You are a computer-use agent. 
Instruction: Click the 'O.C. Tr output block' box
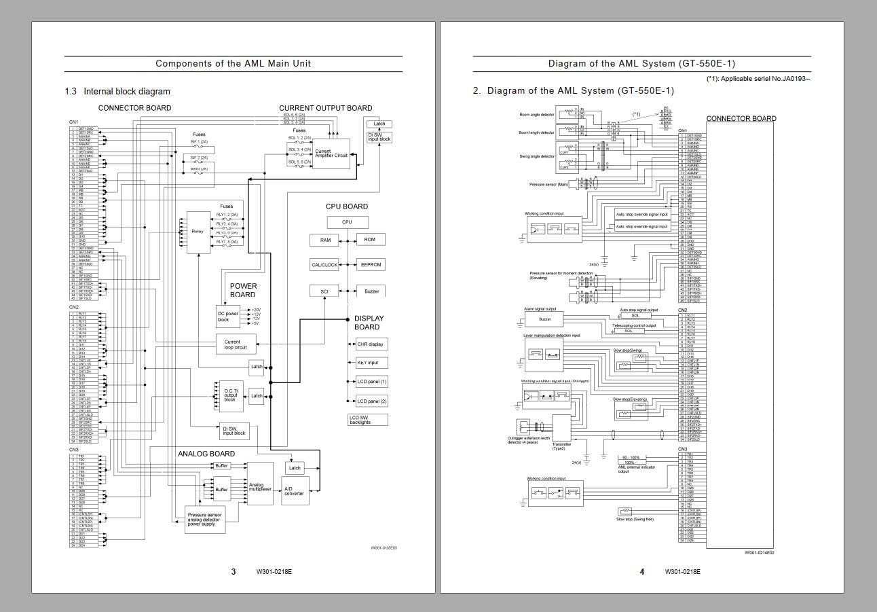pyautogui.click(x=230, y=395)
